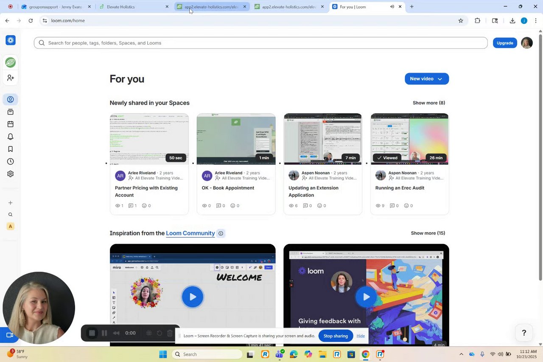The width and height of the screenshot is (543, 362).
Task: Click the Loom logo in sidebar
Action: 11,40
